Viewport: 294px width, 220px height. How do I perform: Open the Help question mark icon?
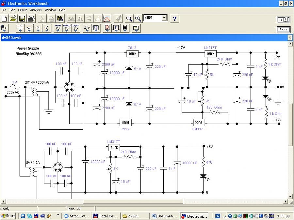pos(174,19)
